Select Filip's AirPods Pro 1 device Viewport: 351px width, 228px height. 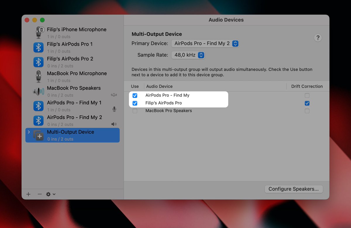pyautogui.click(x=73, y=47)
